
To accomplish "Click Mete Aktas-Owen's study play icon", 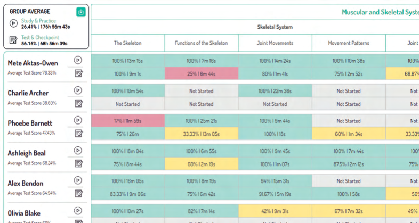I will click(78, 60).
